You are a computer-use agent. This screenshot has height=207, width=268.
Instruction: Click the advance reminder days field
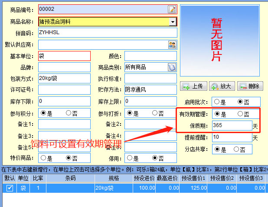coord(232,137)
